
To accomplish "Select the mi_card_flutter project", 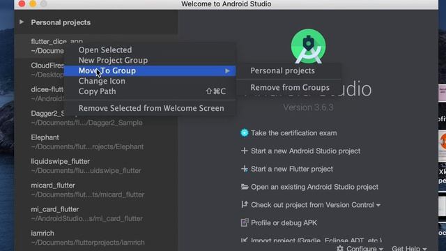I will pos(96,213).
